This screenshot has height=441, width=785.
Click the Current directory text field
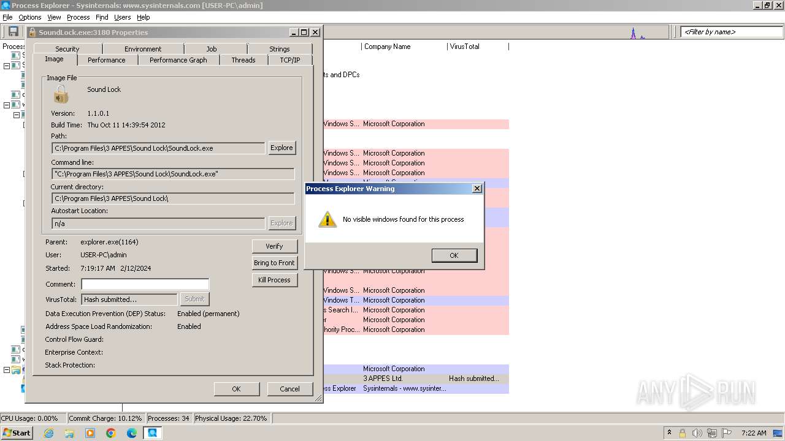tap(173, 198)
